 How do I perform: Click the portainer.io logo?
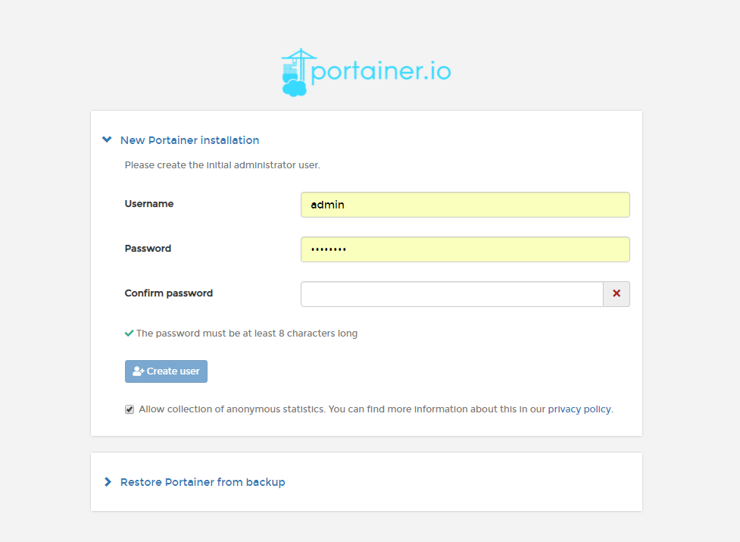[367, 72]
